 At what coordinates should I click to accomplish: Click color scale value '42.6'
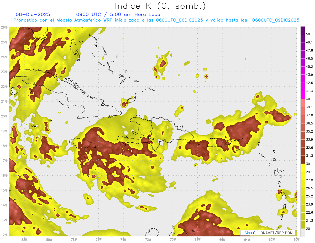point(309,83)
